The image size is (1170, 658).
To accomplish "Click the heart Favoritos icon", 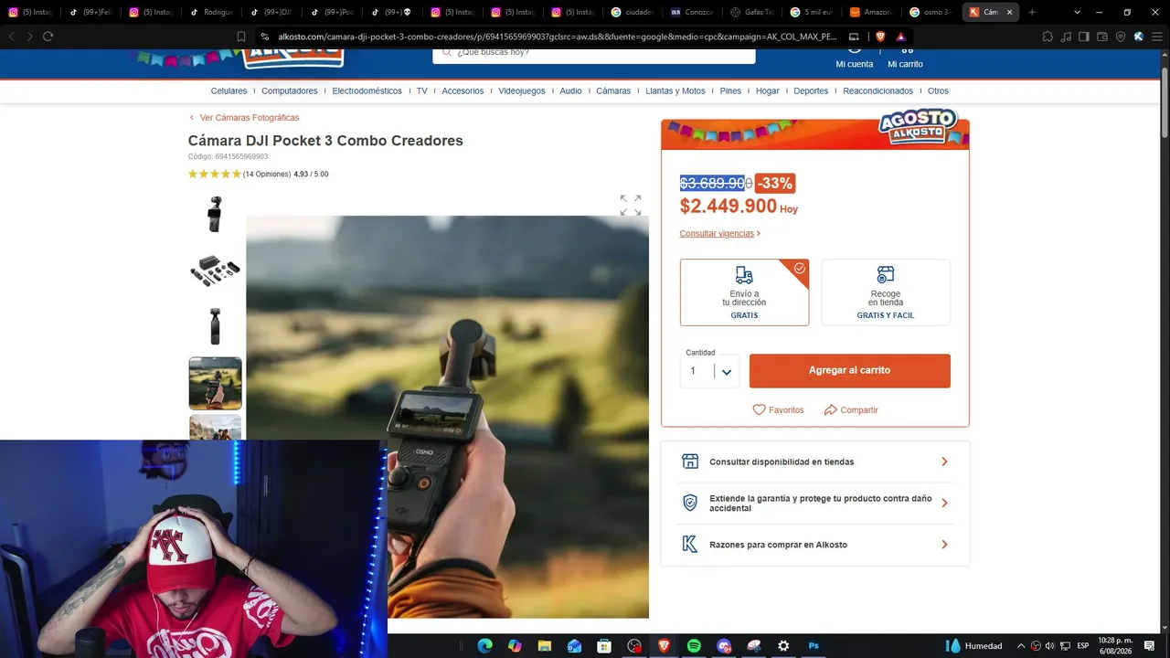I will coord(759,410).
